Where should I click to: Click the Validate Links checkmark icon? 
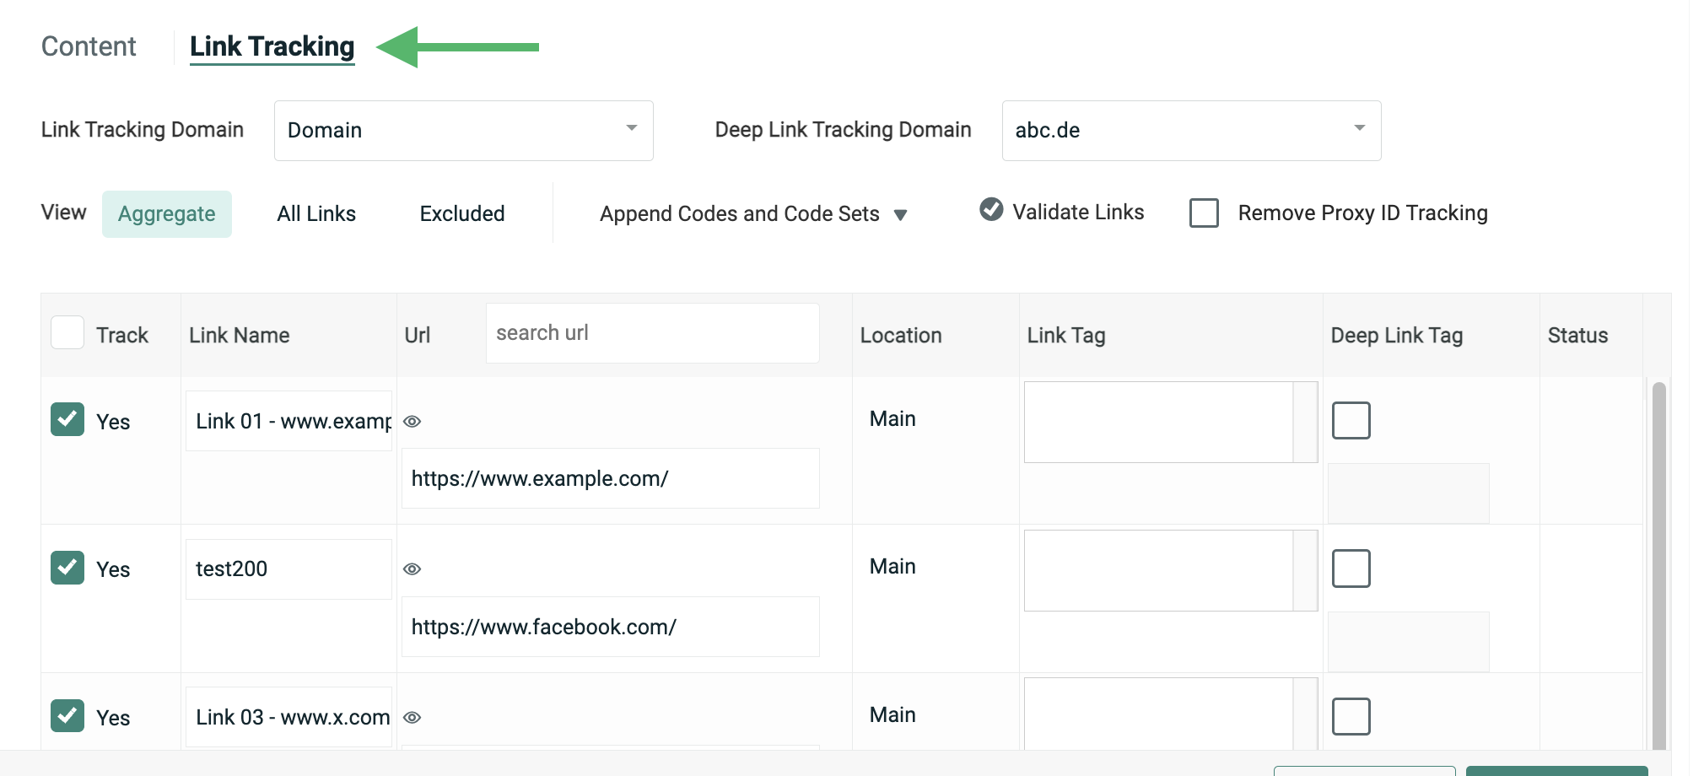point(991,209)
